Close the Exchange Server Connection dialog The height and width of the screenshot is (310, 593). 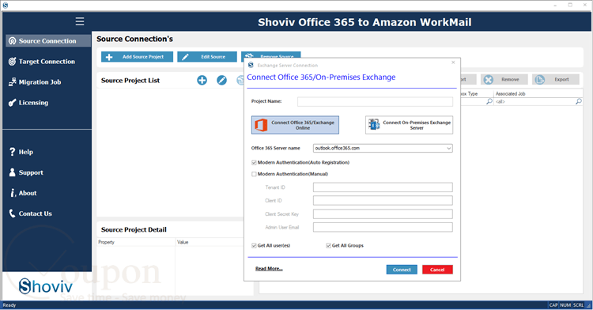point(453,62)
